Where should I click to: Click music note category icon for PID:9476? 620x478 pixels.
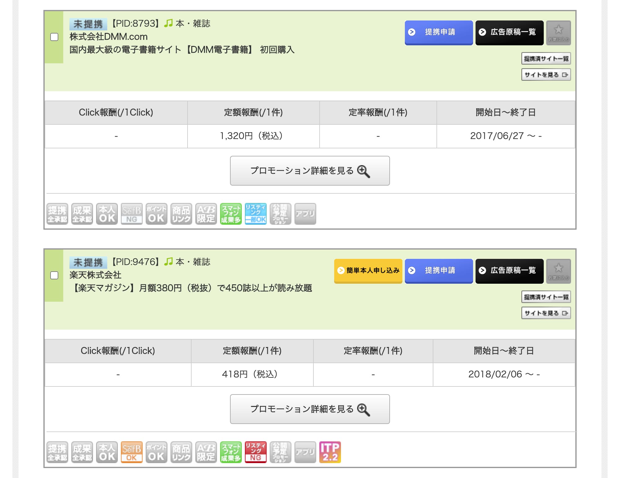coord(168,262)
